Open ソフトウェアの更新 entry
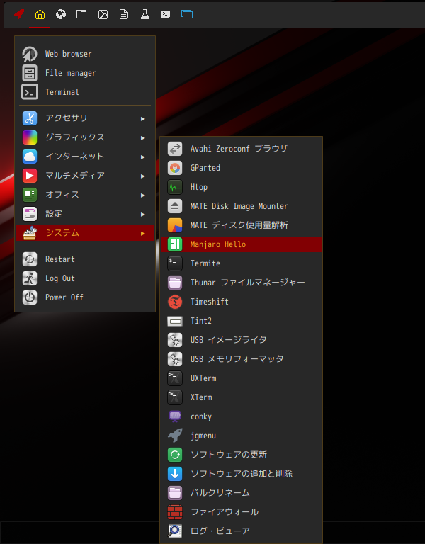The height and width of the screenshot is (544, 425). (242, 455)
